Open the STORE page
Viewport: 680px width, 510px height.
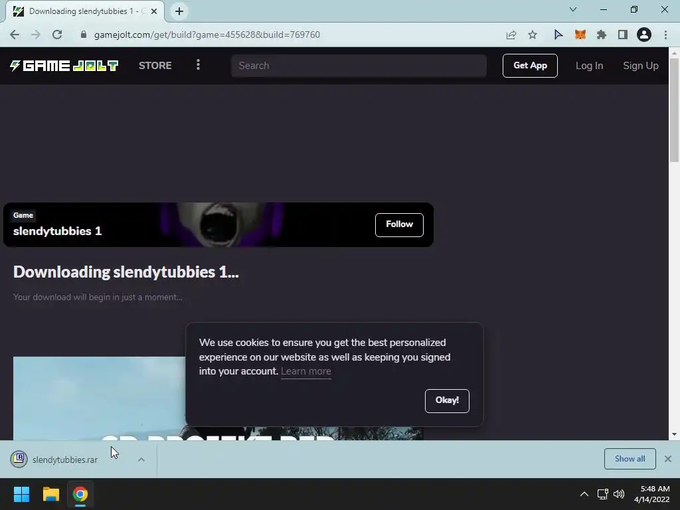coord(155,66)
